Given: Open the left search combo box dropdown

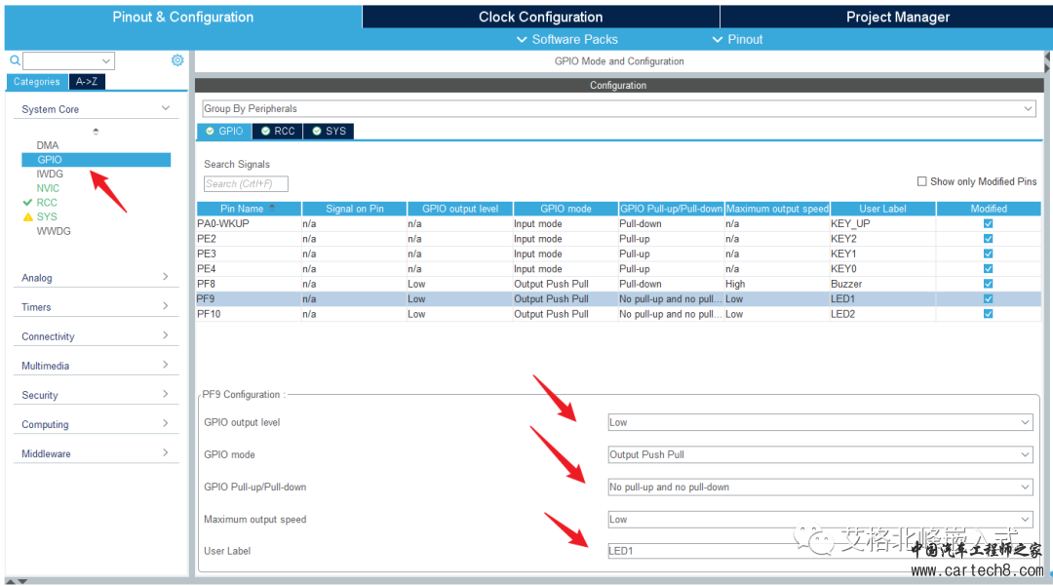Looking at the screenshot, I should [x=106, y=61].
